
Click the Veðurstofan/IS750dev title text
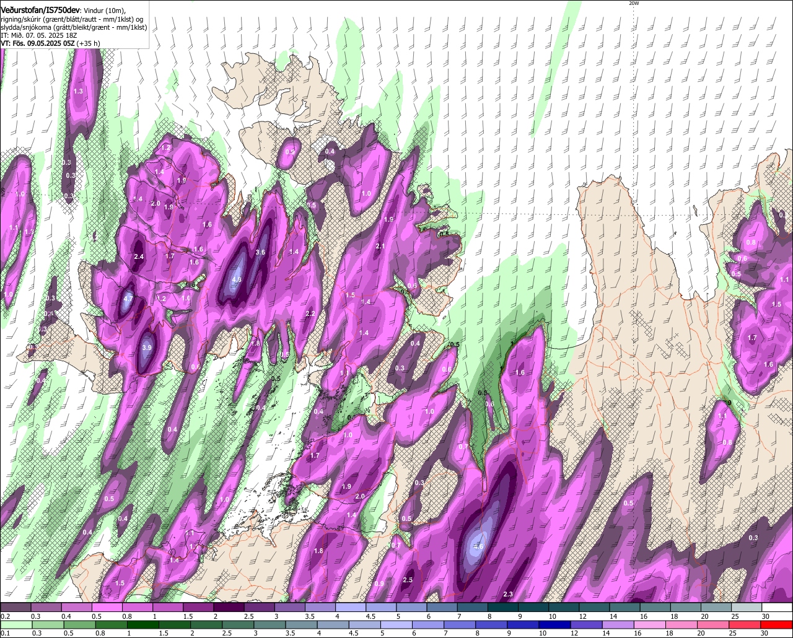pyautogui.click(x=40, y=9)
